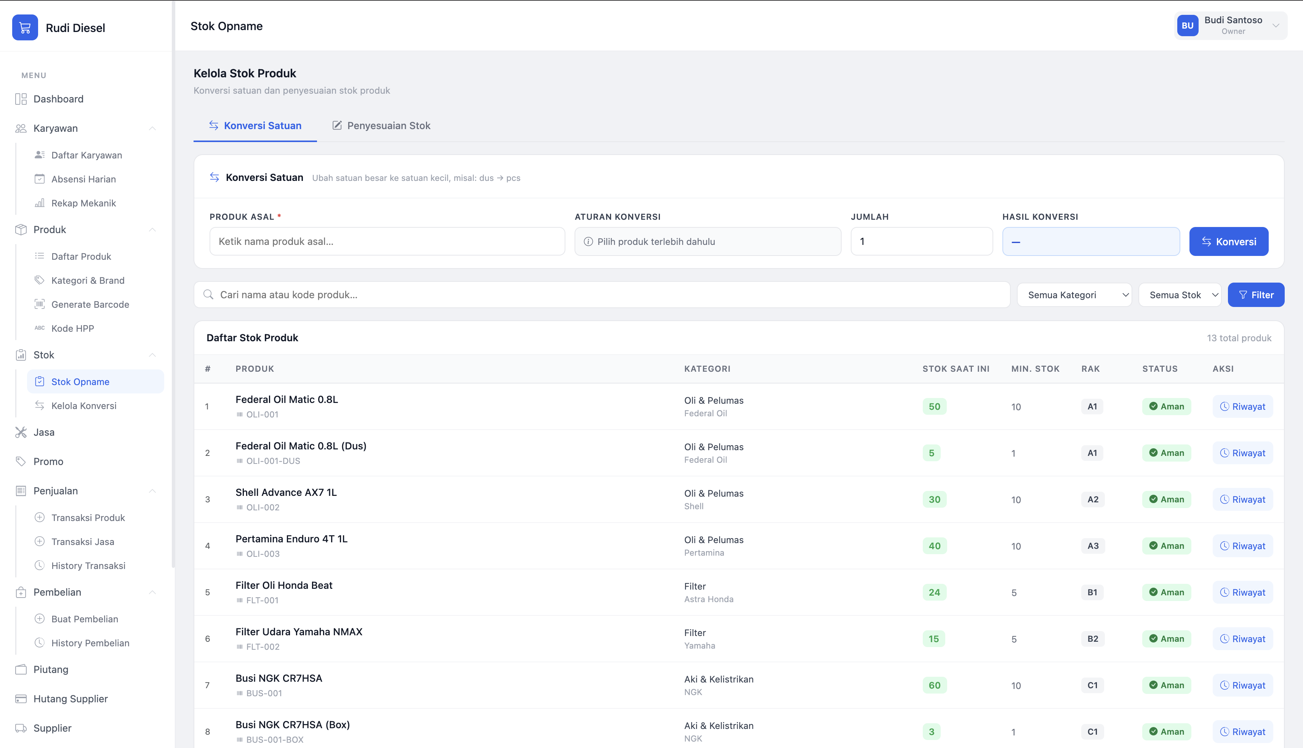
Task: Open Riwayat for Busi NGK CR7HSA
Action: click(x=1242, y=685)
